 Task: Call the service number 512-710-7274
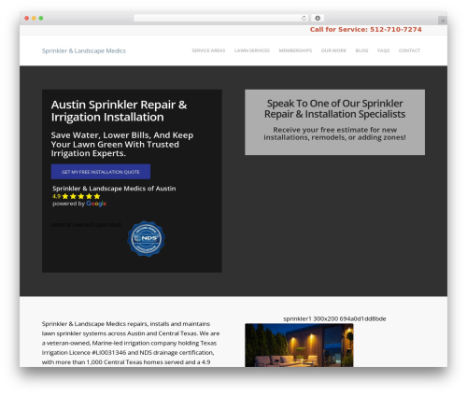coord(365,30)
